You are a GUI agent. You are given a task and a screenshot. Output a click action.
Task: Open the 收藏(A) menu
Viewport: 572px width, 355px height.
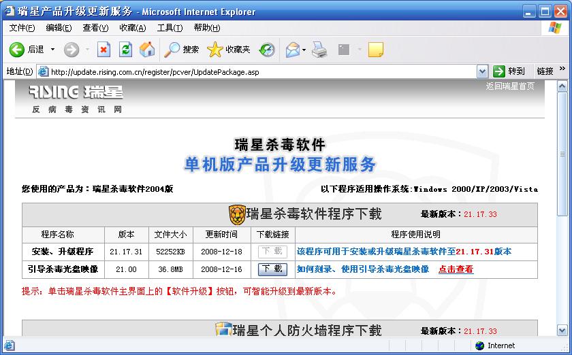133,28
